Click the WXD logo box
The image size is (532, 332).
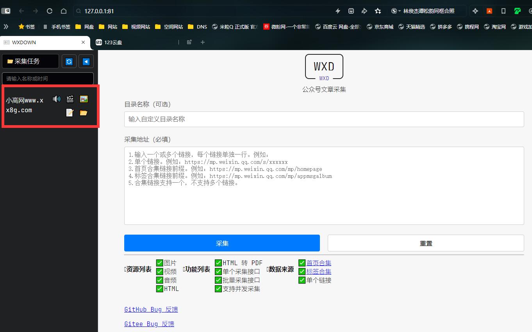coord(324,67)
